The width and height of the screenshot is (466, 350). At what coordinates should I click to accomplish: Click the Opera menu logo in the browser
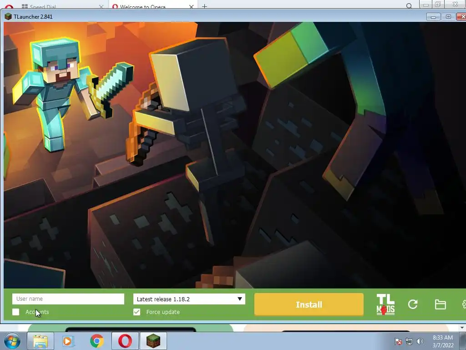tap(9, 6)
